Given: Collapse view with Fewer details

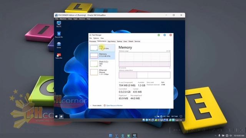Looking at the screenshot, I should click(x=96, y=106).
